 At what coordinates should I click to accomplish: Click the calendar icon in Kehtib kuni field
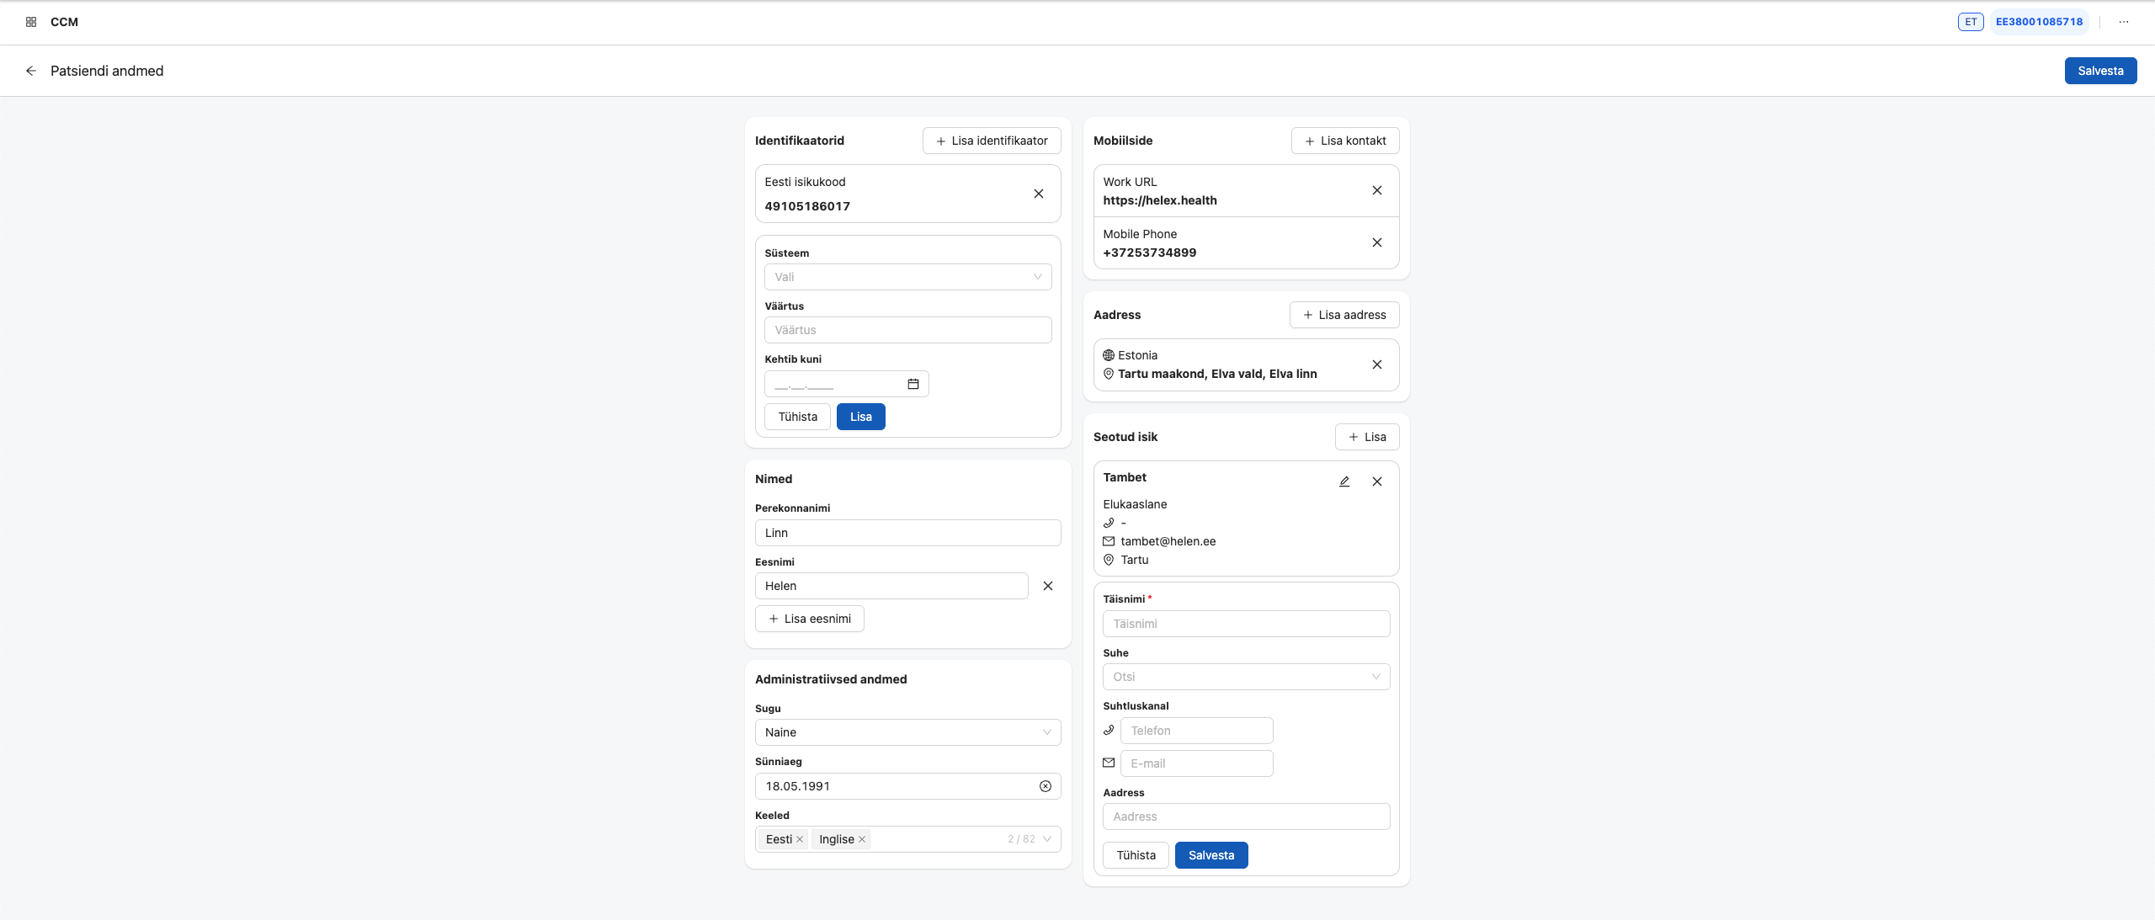[x=913, y=384]
